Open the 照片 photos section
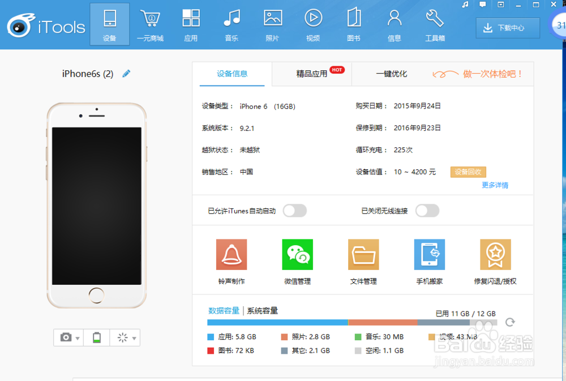566x381 pixels. pyautogui.click(x=273, y=24)
